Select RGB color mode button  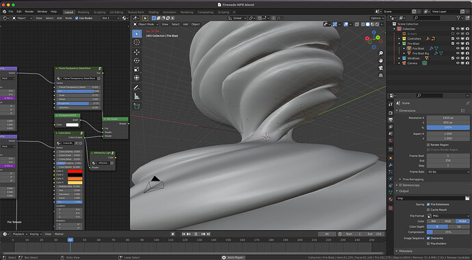pyautogui.click(x=448, y=221)
